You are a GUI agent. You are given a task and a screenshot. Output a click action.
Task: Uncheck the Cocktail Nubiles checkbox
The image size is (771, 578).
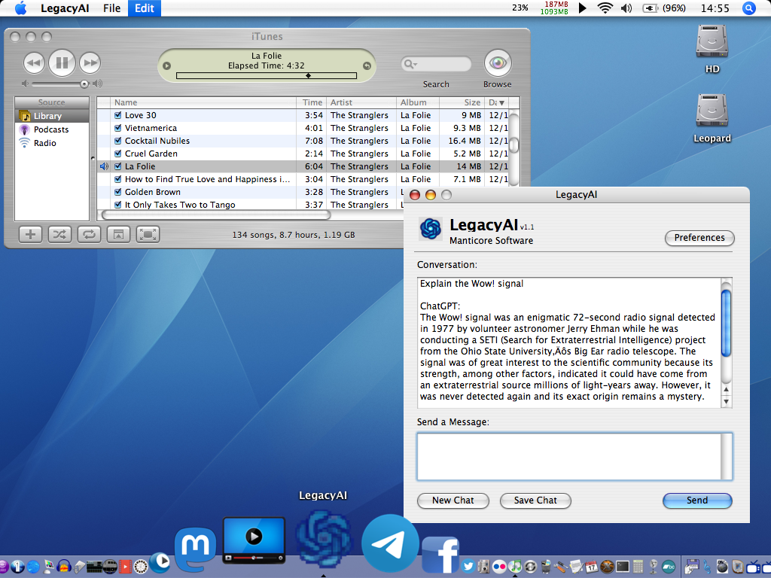click(x=118, y=141)
